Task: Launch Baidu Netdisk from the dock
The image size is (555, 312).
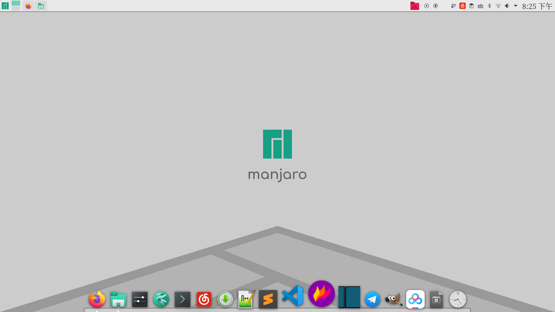Action: click(x=415, y=299)
